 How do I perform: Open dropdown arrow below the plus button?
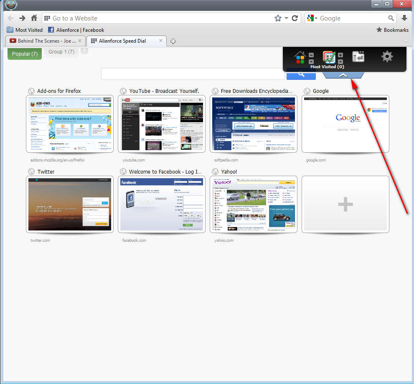point(340,61)
